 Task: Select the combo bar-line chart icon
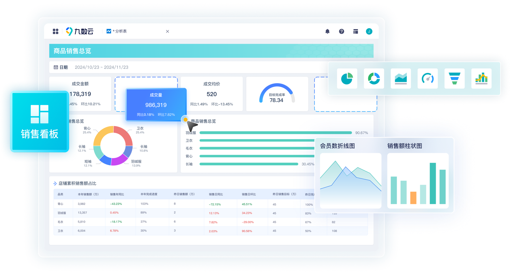tap(481, 78)
